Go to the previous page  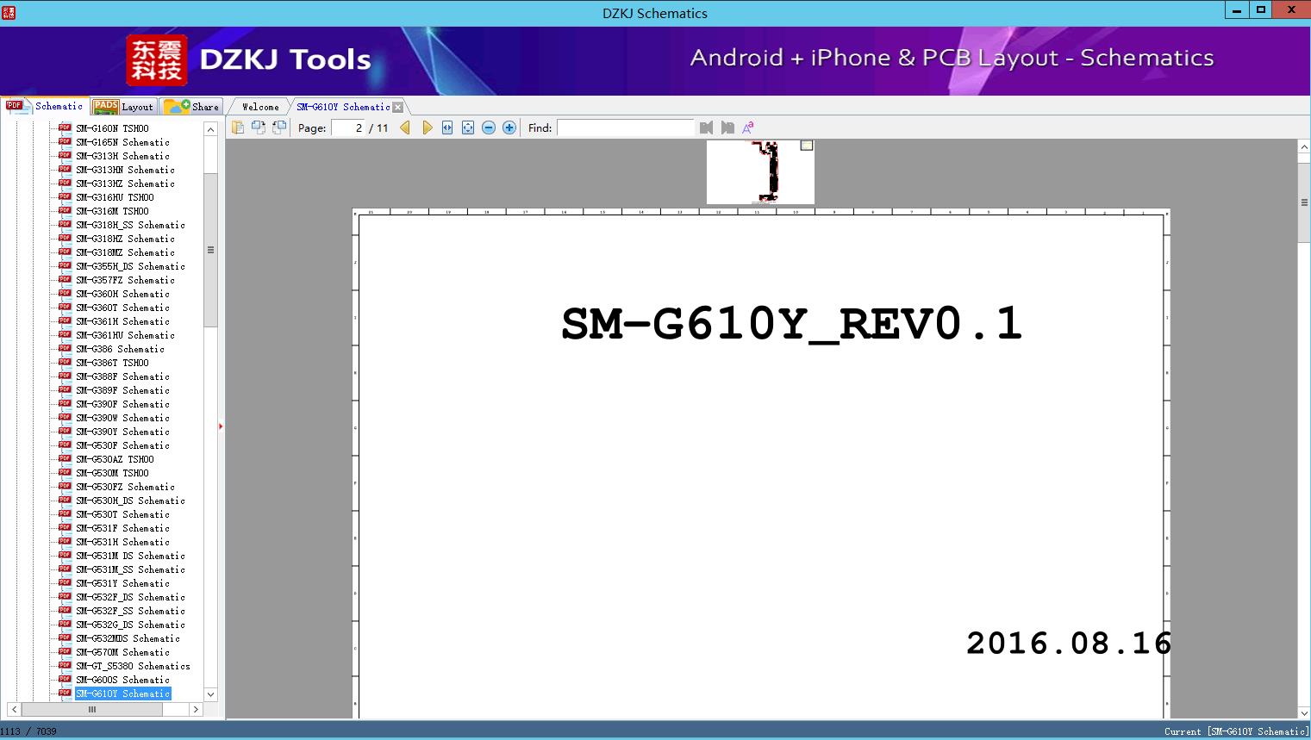coord(405,127)
